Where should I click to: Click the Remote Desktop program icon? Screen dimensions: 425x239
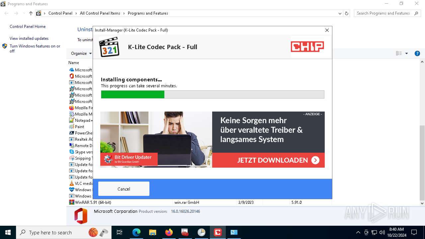71,145
